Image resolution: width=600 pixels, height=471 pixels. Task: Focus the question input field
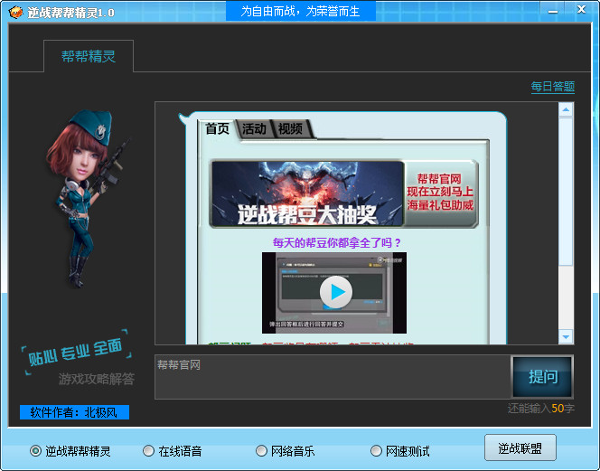(333, 377)
